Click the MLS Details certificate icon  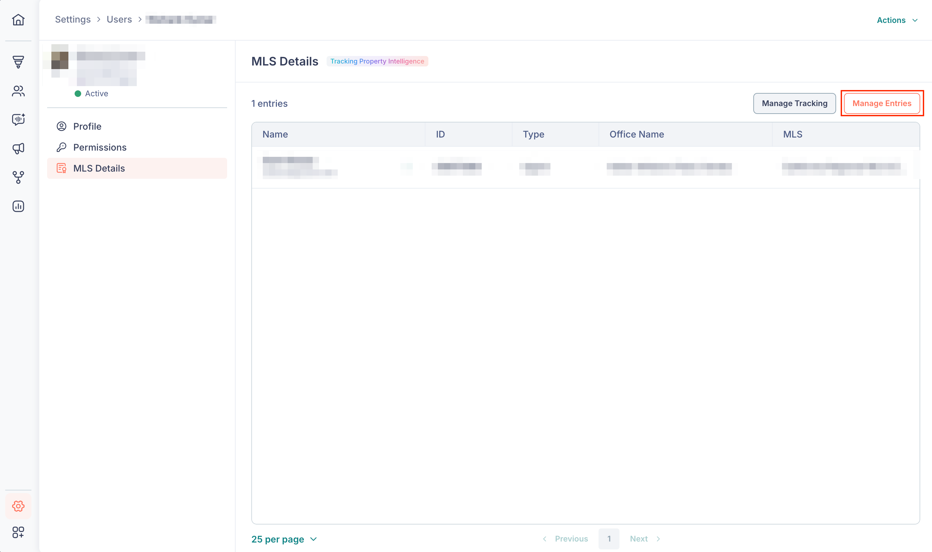click(x=61, y=169)
